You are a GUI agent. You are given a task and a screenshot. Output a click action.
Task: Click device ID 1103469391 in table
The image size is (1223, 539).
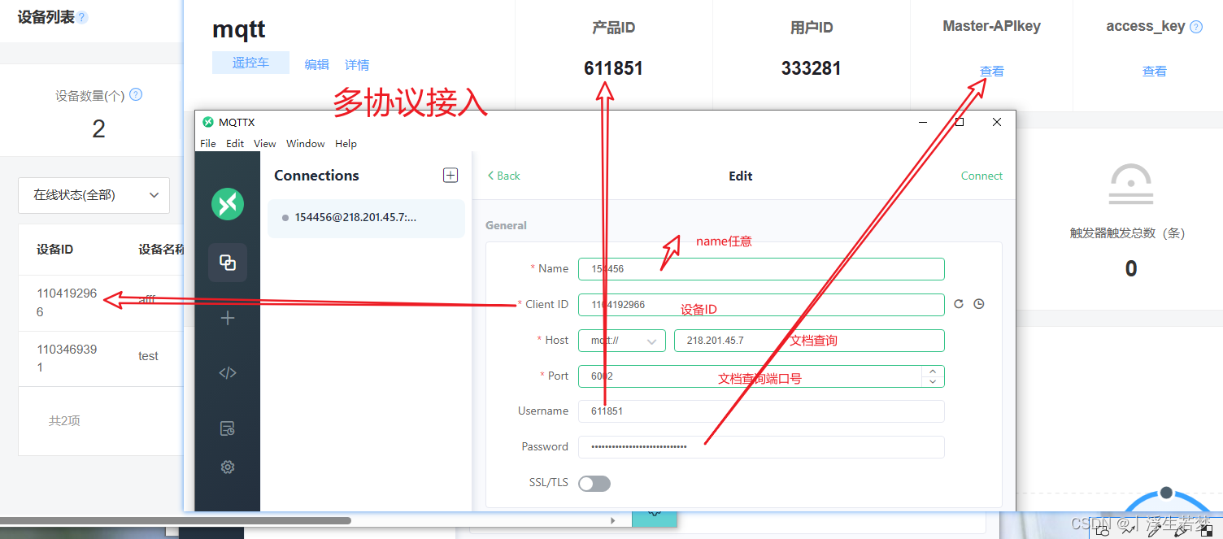(x=67, y=359)
